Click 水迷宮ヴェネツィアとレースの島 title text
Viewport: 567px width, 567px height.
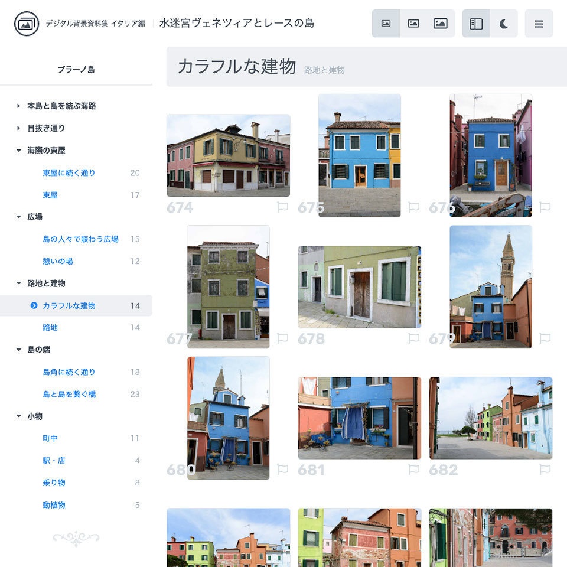pyautogui.click(x=237, y=23)
